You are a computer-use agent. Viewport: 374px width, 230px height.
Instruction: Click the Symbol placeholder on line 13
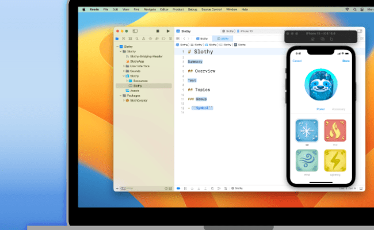[202, 108]
